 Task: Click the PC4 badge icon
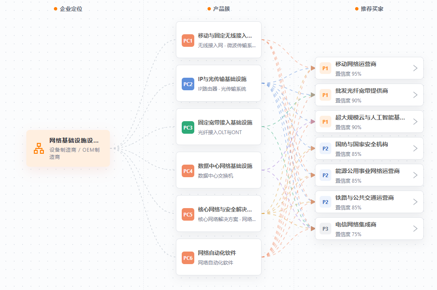point(188,171)
